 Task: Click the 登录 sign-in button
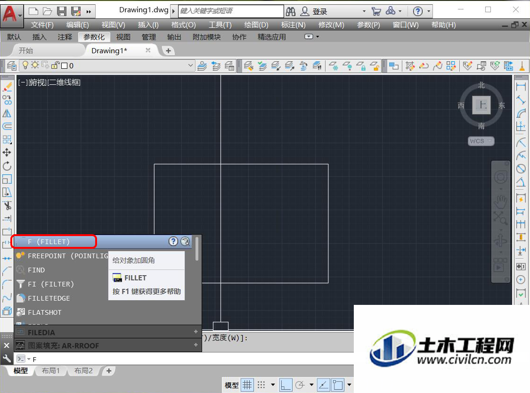tap(319, 12)
